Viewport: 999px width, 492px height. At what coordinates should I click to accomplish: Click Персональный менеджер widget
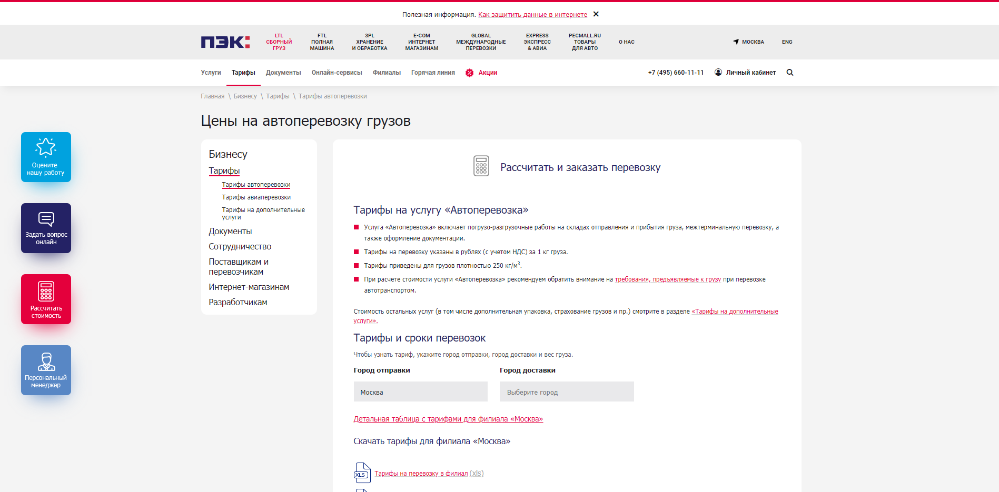coord(46,370)
